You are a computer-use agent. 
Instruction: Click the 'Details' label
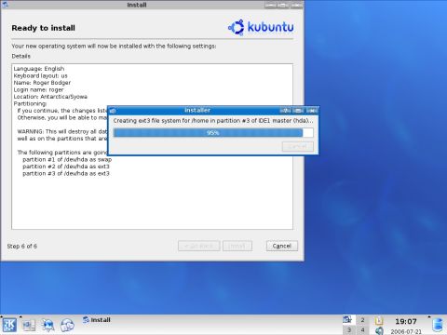20,56
